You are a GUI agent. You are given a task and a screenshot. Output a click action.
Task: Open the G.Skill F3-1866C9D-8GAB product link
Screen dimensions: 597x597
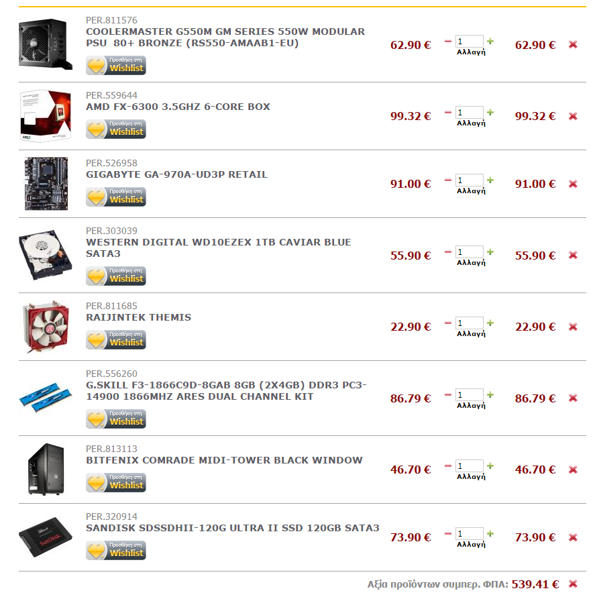pos(226,390)
